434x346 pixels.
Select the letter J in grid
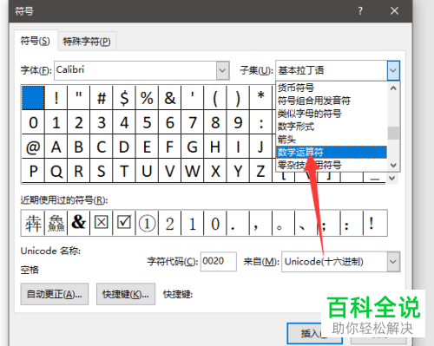coord(260,147)
